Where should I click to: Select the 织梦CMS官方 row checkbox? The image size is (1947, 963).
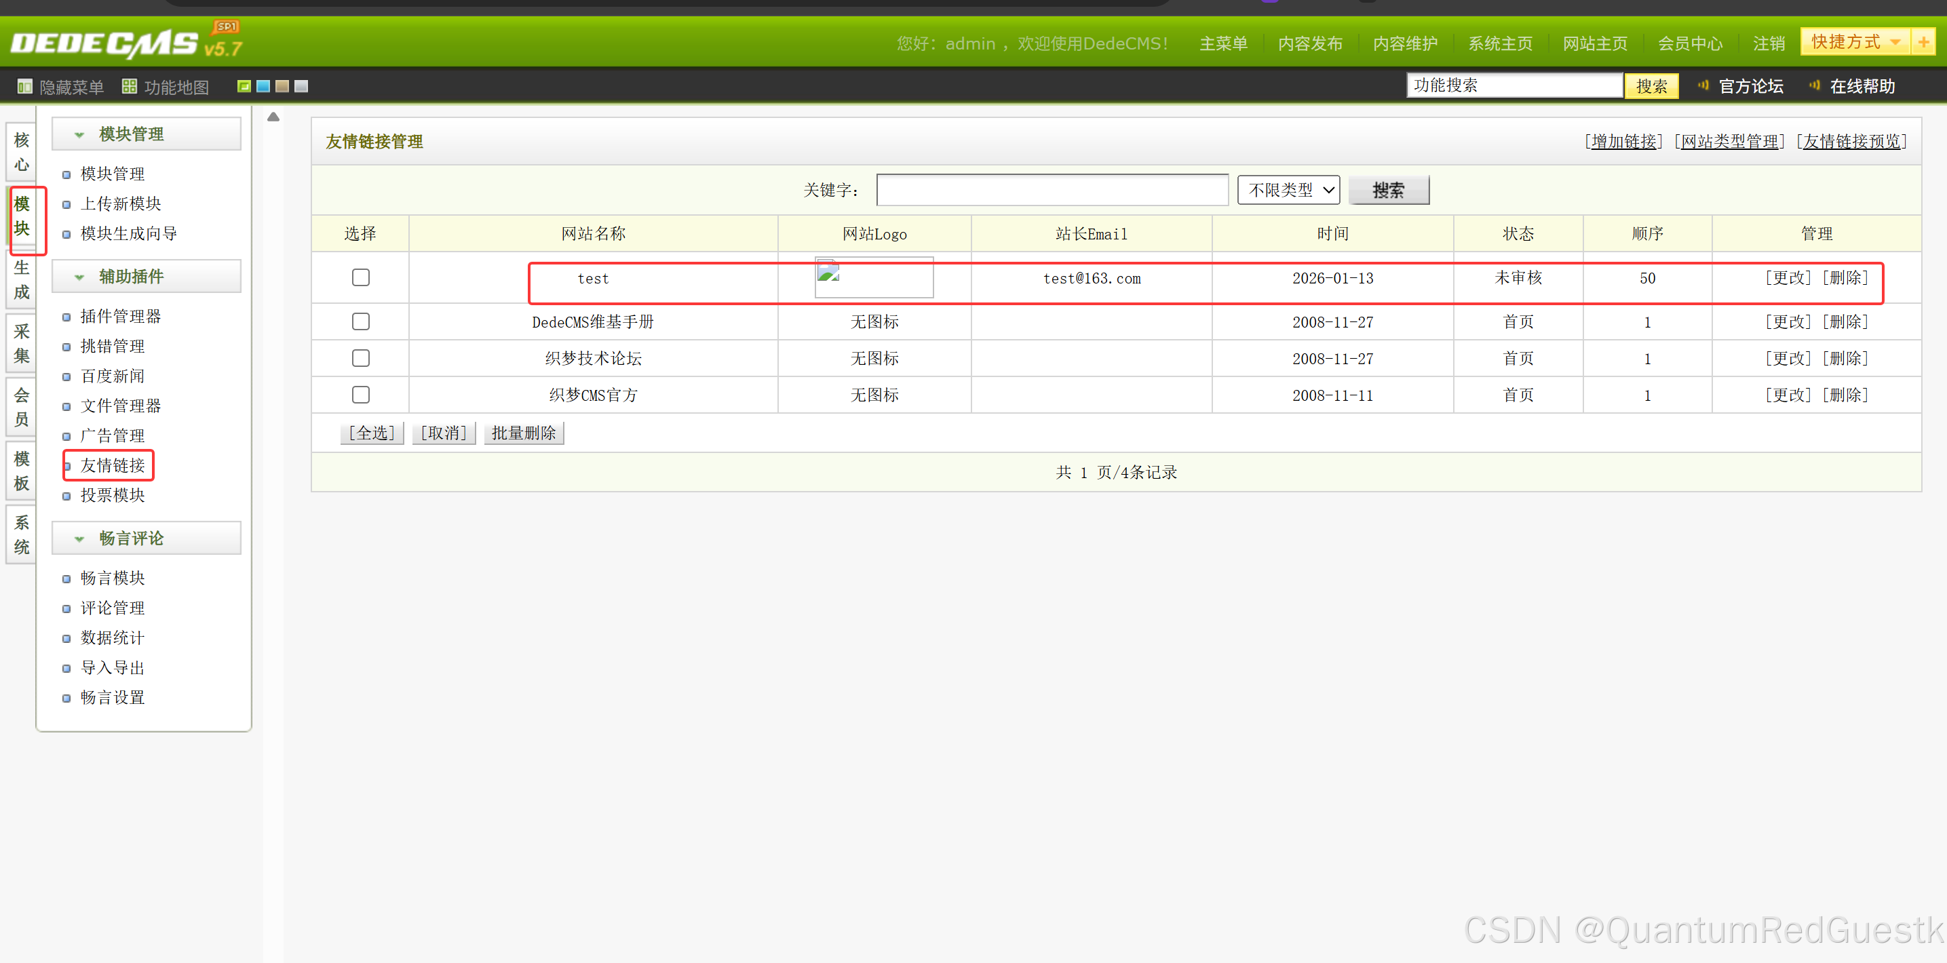click(x=360, y=395)
